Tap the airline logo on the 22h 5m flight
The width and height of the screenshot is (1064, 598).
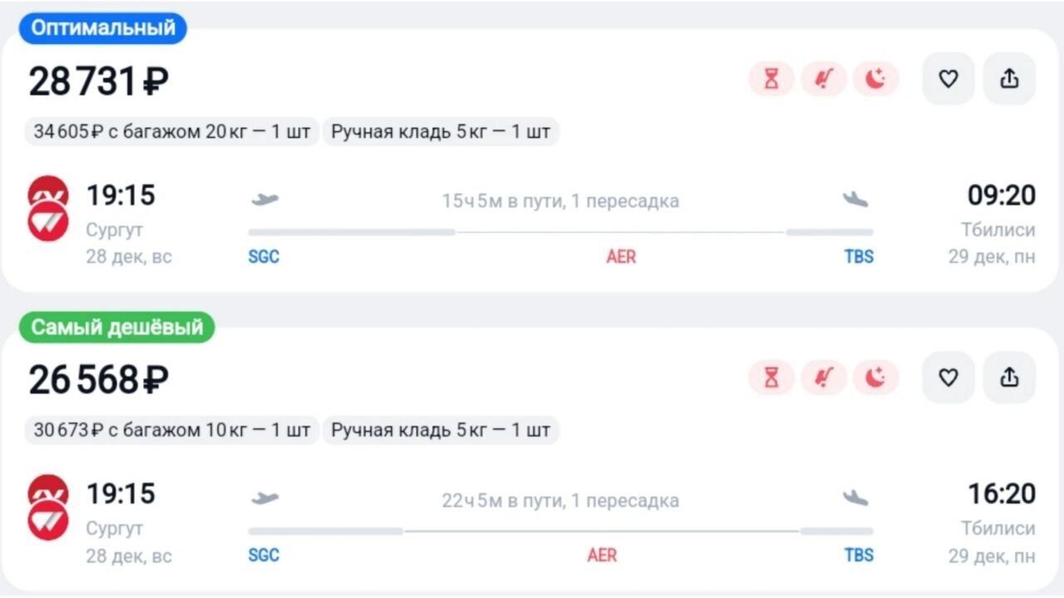(48, 508)
